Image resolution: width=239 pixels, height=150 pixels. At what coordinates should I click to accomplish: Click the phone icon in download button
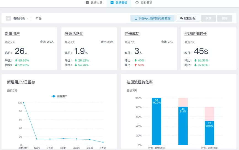tap(136, 18)
